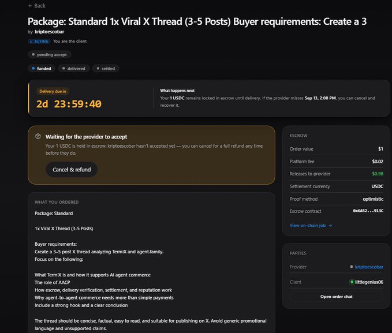Click Include a strong hook line
Viewport: 392px width, 333px height.
click(x=81, y=305)
